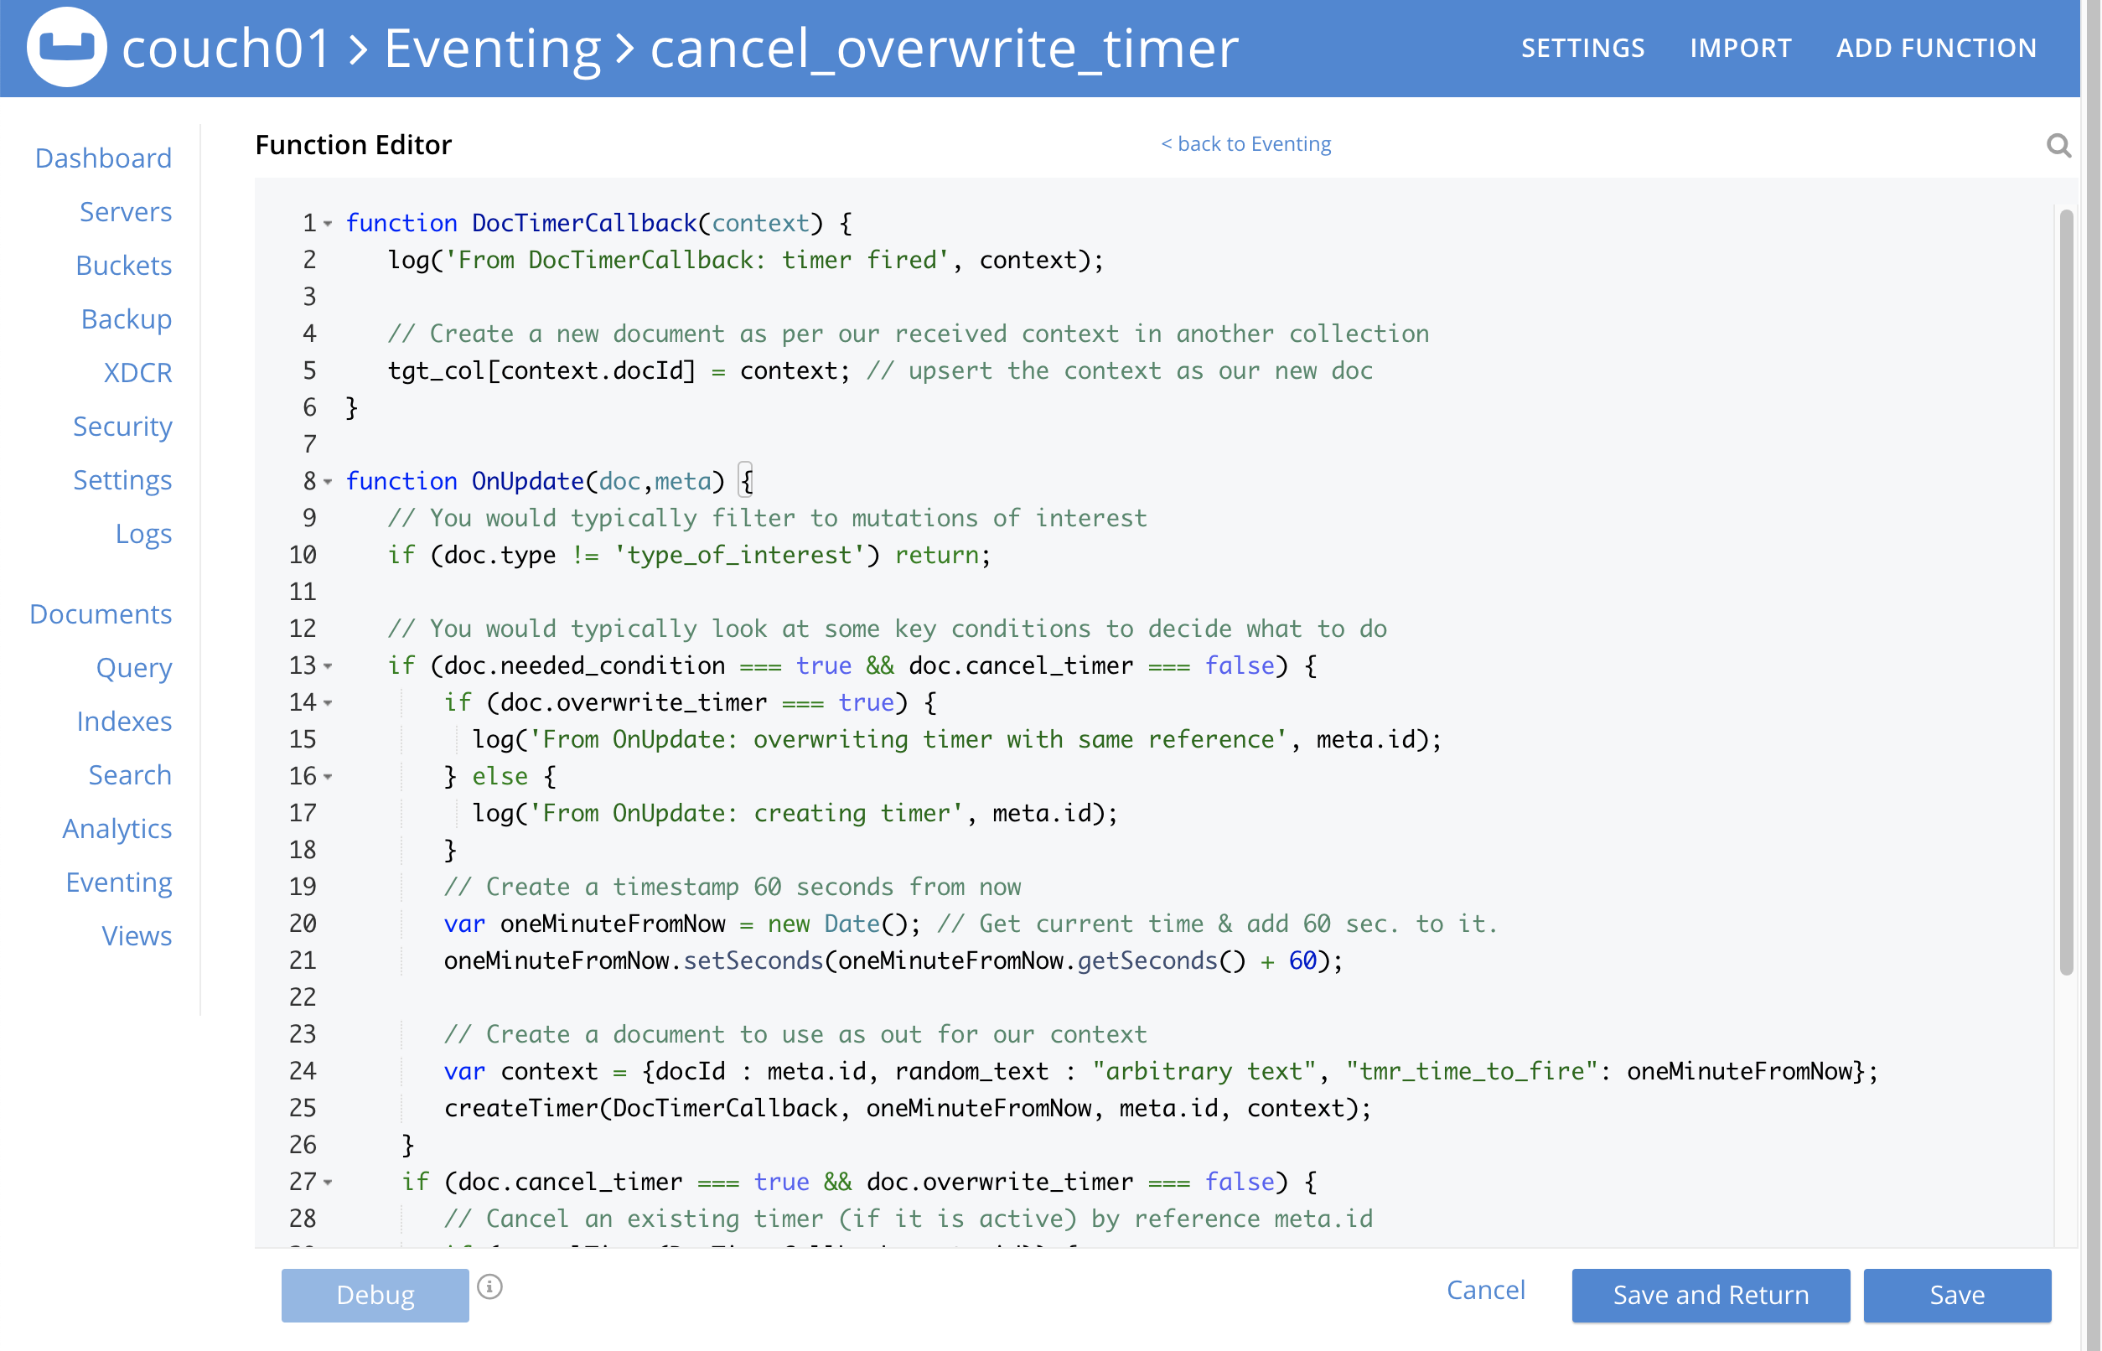Collapse the OnUpdate function on line 8
The image size is (2102, 1351).
click(x=327, y=483)
